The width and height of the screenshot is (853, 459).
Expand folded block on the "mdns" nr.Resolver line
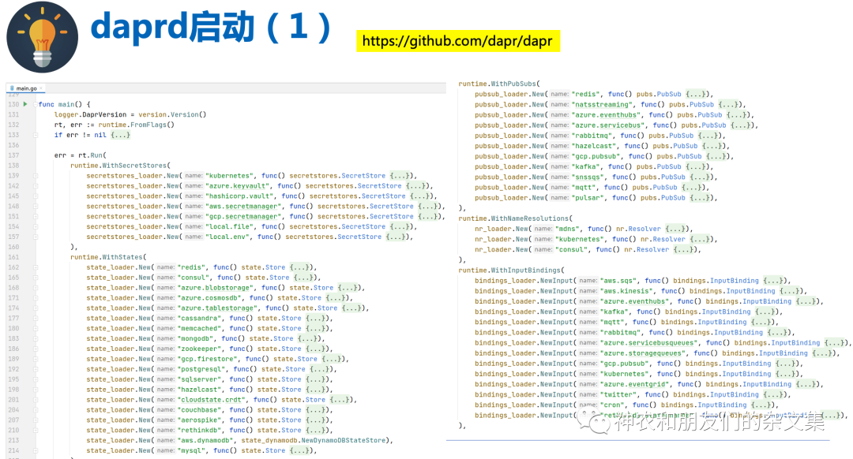click(675, 229)
